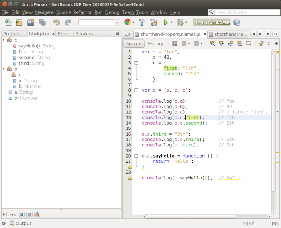Click the Undo arrow in toolbar

[x=57, y=23]
